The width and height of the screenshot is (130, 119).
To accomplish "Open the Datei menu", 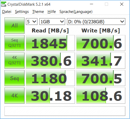I will (7, 12).
